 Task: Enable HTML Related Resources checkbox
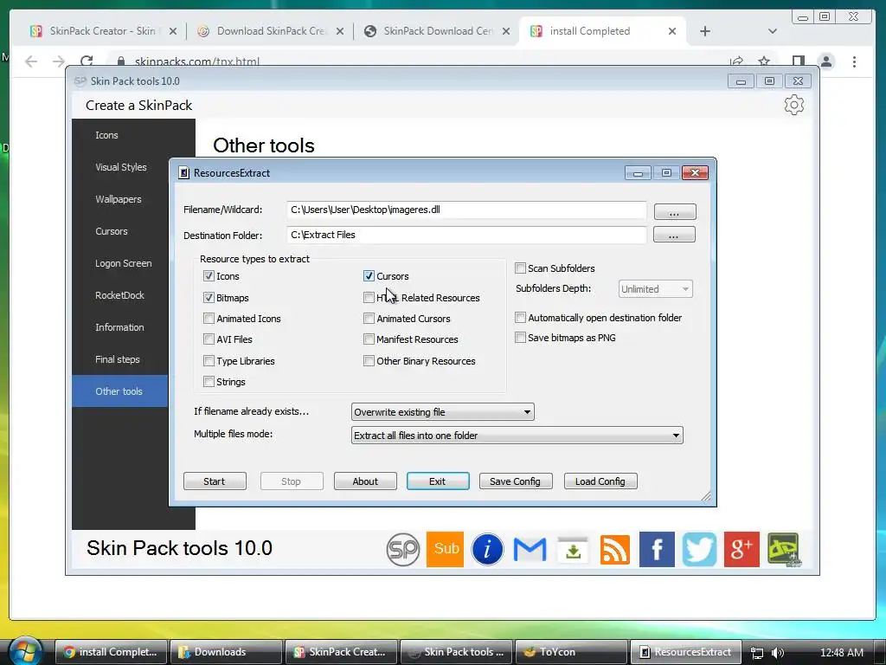[x=369, y=298]
